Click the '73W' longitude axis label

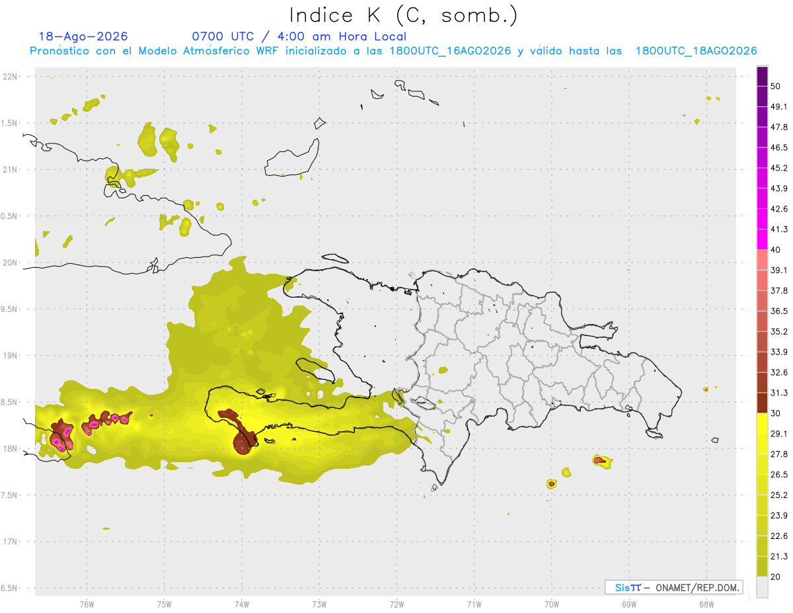point(319,604)
